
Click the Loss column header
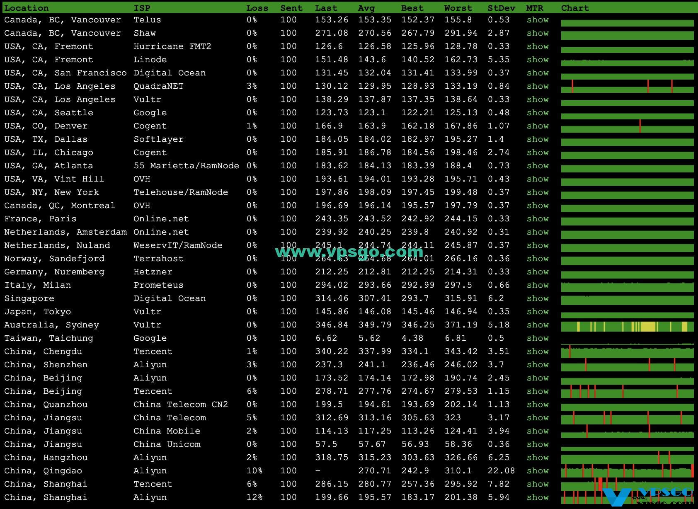click(257, 8)
